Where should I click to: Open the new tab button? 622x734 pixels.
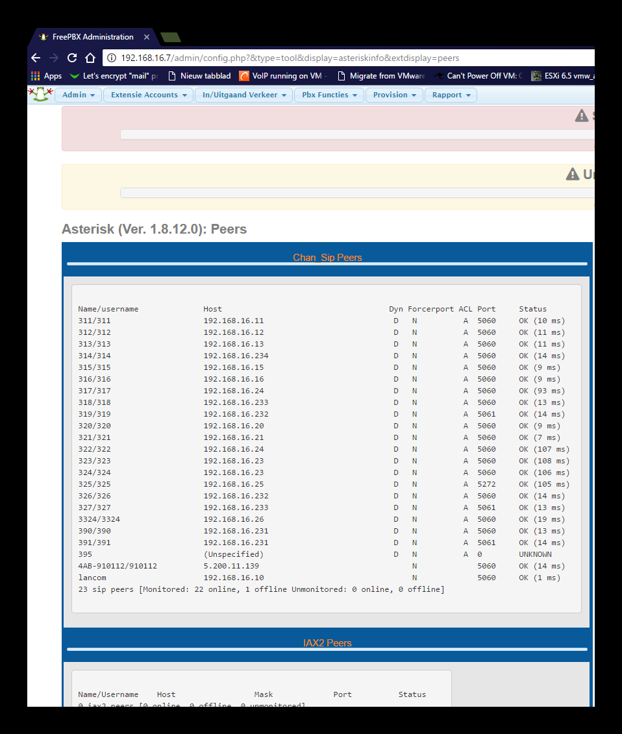[x=171, y=38]
